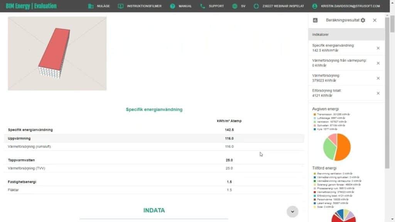Viewport: 395px width, 222px height.
Task: Open the Instruktionsfilmer video icon
Action: click(x=121, y=6)
